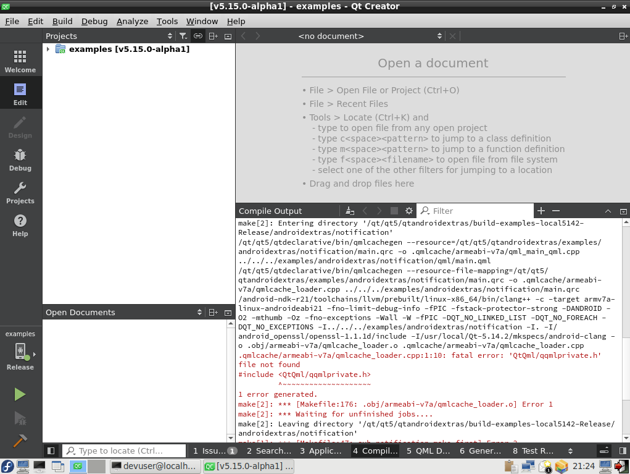Show the 6 General Messages pane
This screenshot has width=630, height=474.
point(480,451)
